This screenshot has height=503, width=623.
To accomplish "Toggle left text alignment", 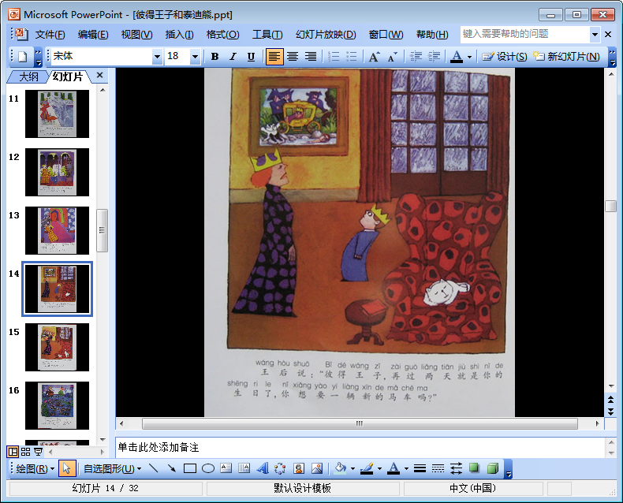I will click(274, 57).
